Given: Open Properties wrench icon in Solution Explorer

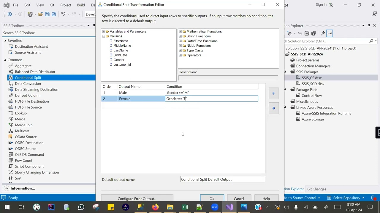Looking at the screenshot, I should pos(323,33).
